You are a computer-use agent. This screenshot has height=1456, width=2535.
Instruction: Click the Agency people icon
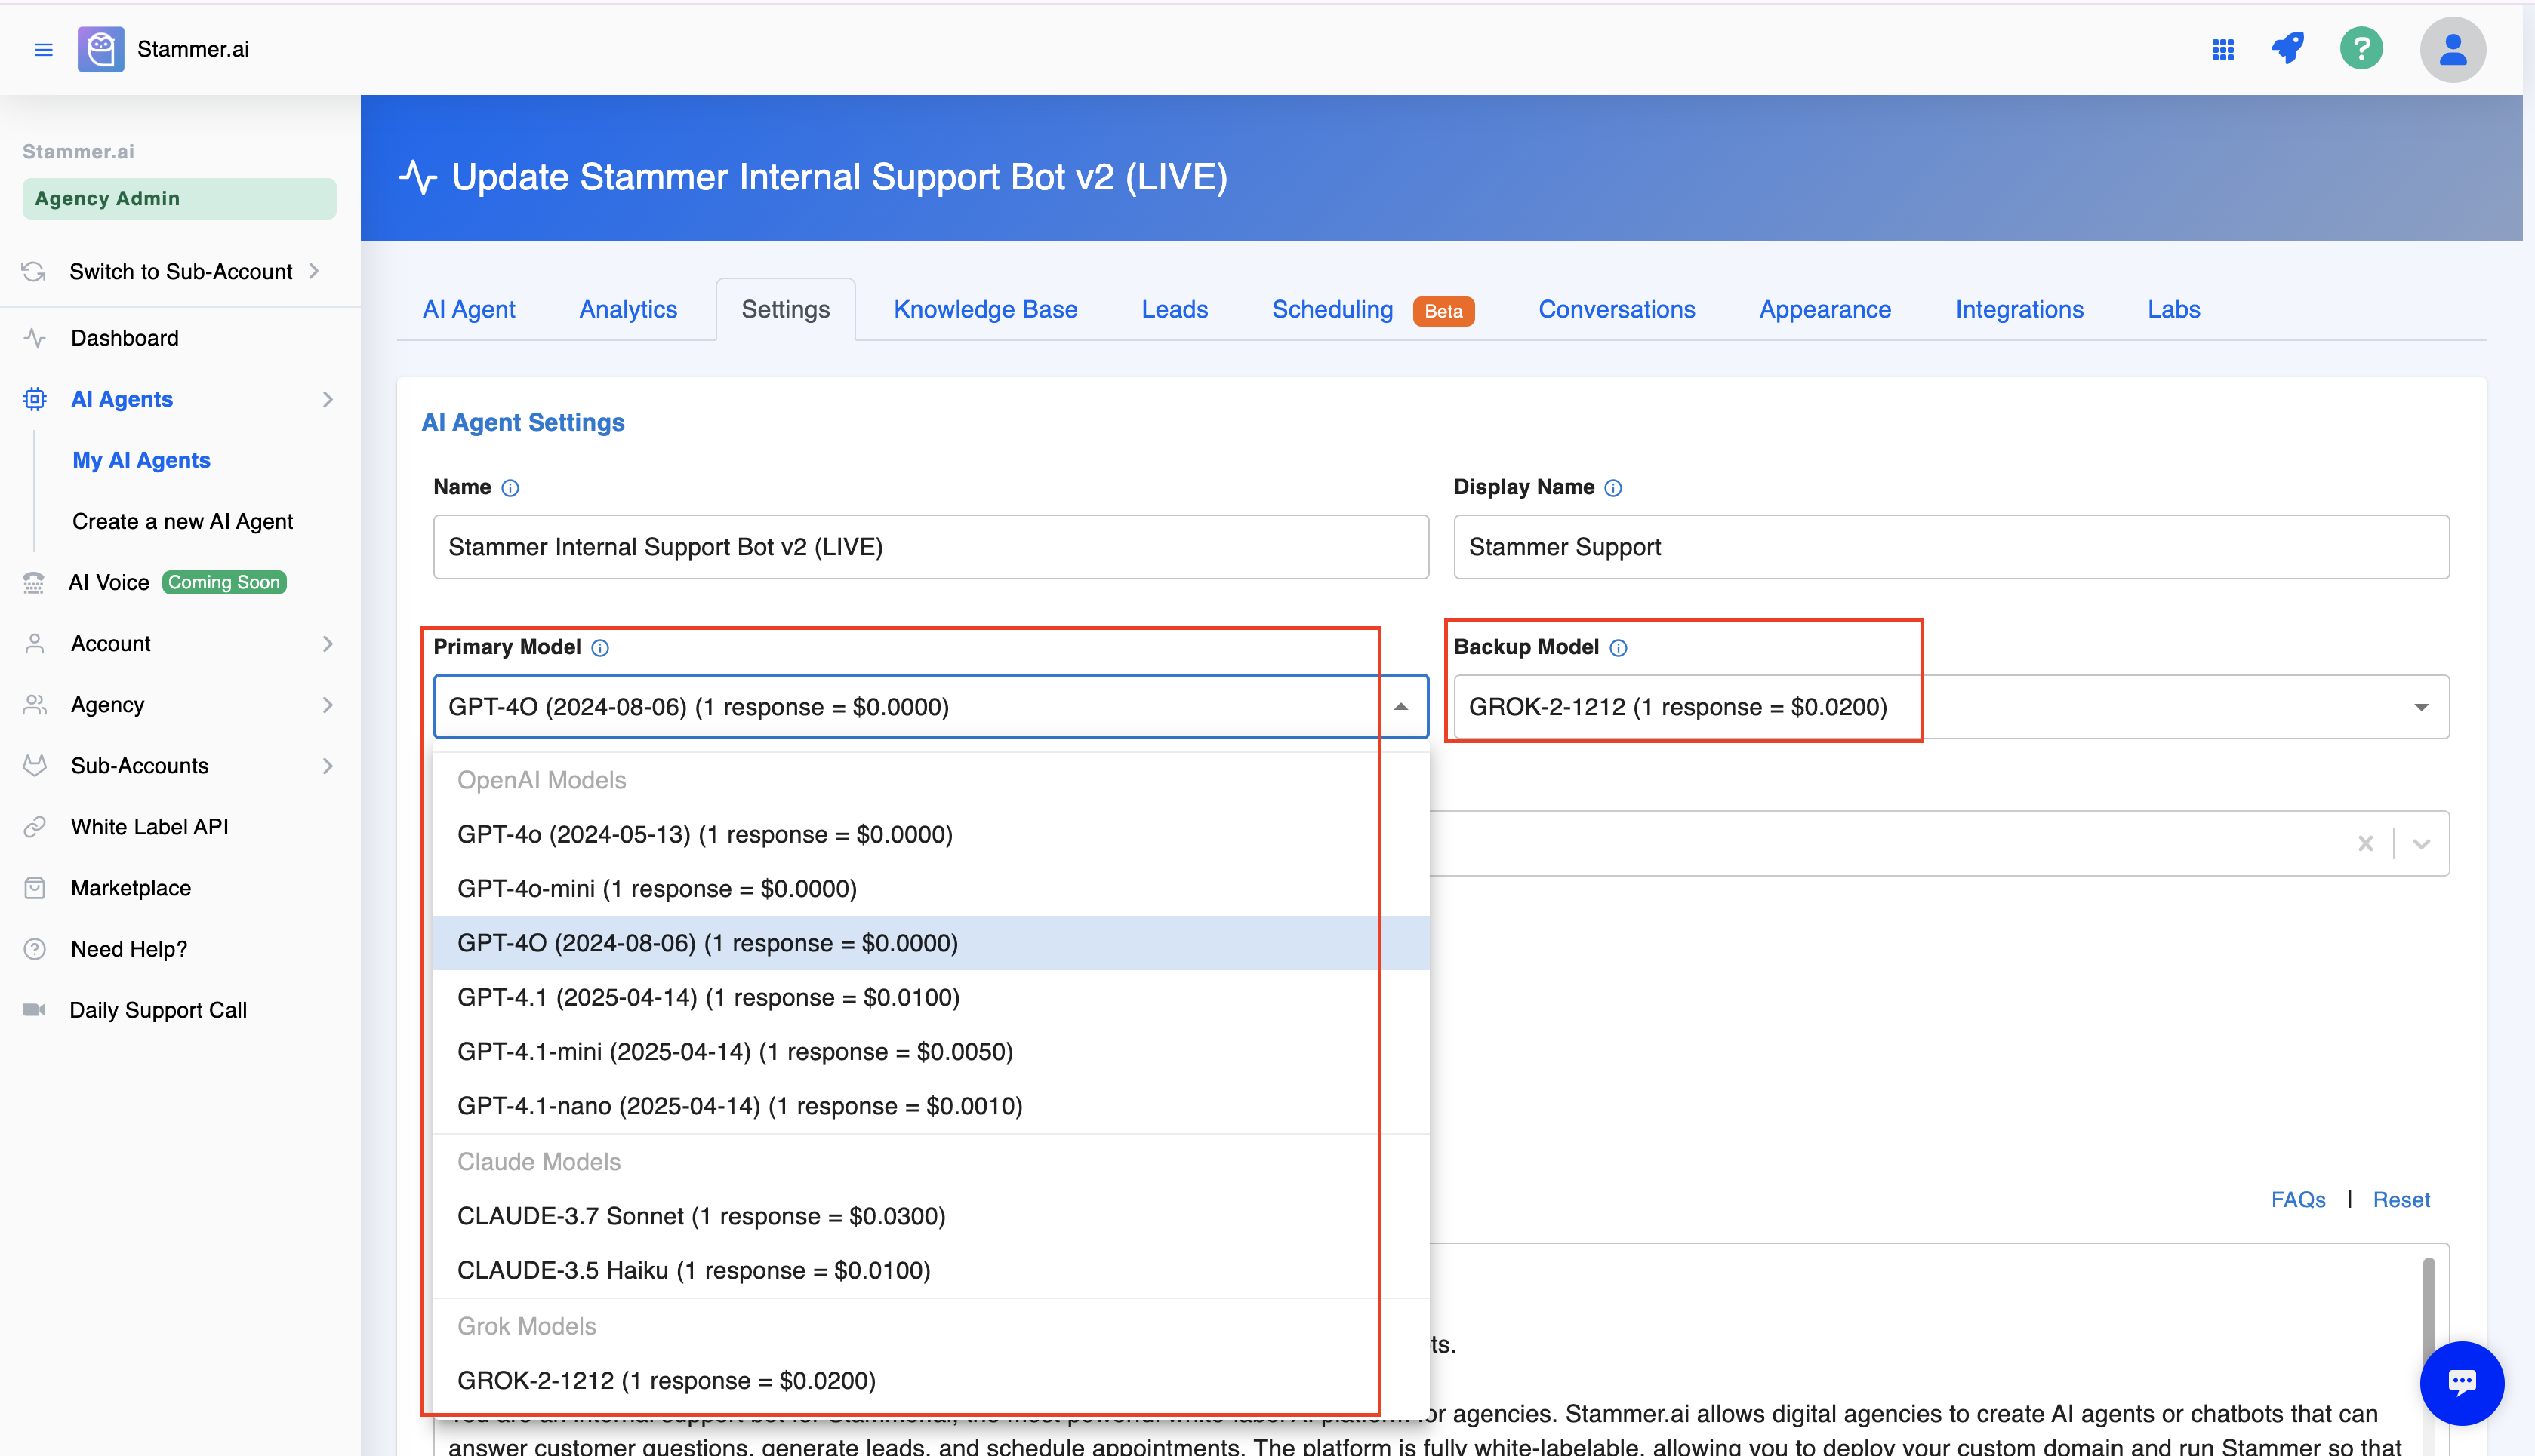pos(35,704)
